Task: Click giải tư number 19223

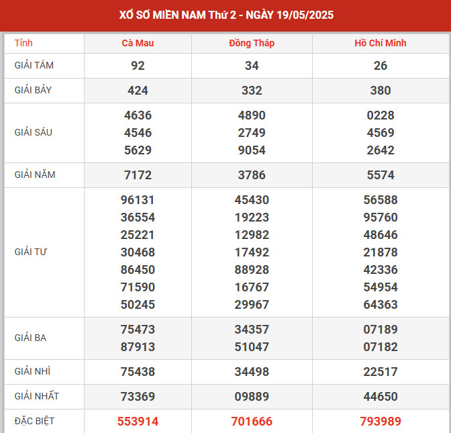Action: (252, 218)
